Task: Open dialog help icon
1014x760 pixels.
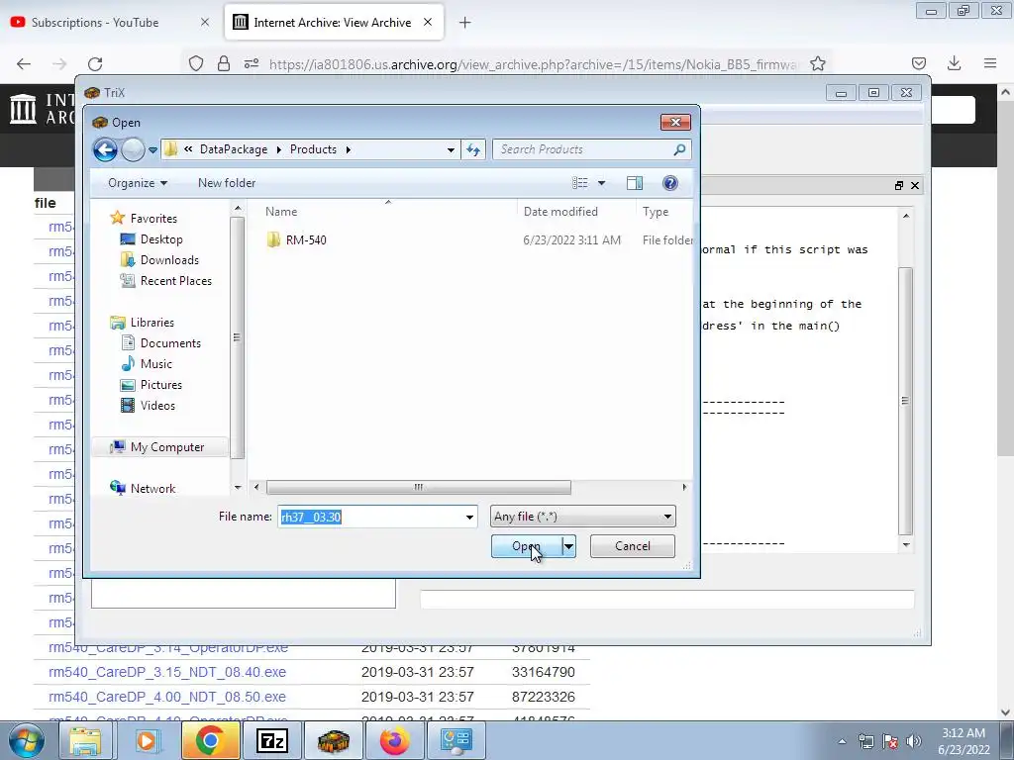Action: (670, 183)
